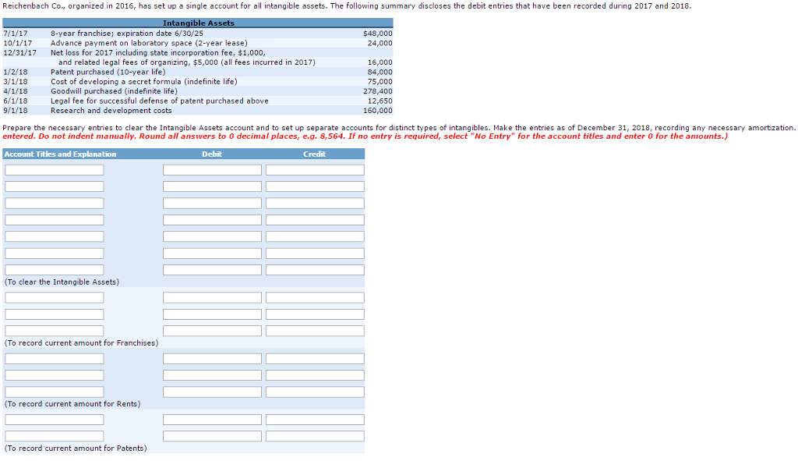Click first debit field of Patents entry
Image resolution: width=798 pixels, height=461 pixels.
212,420
